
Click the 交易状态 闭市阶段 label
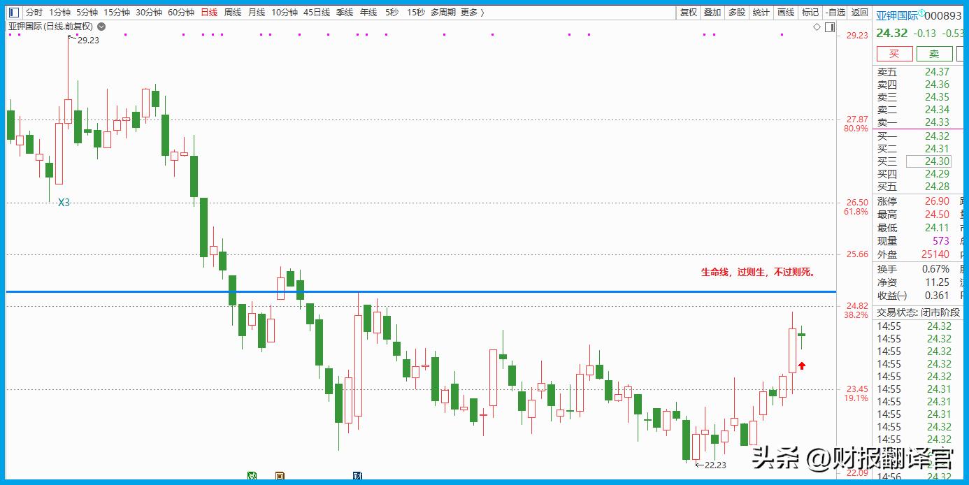919,312
